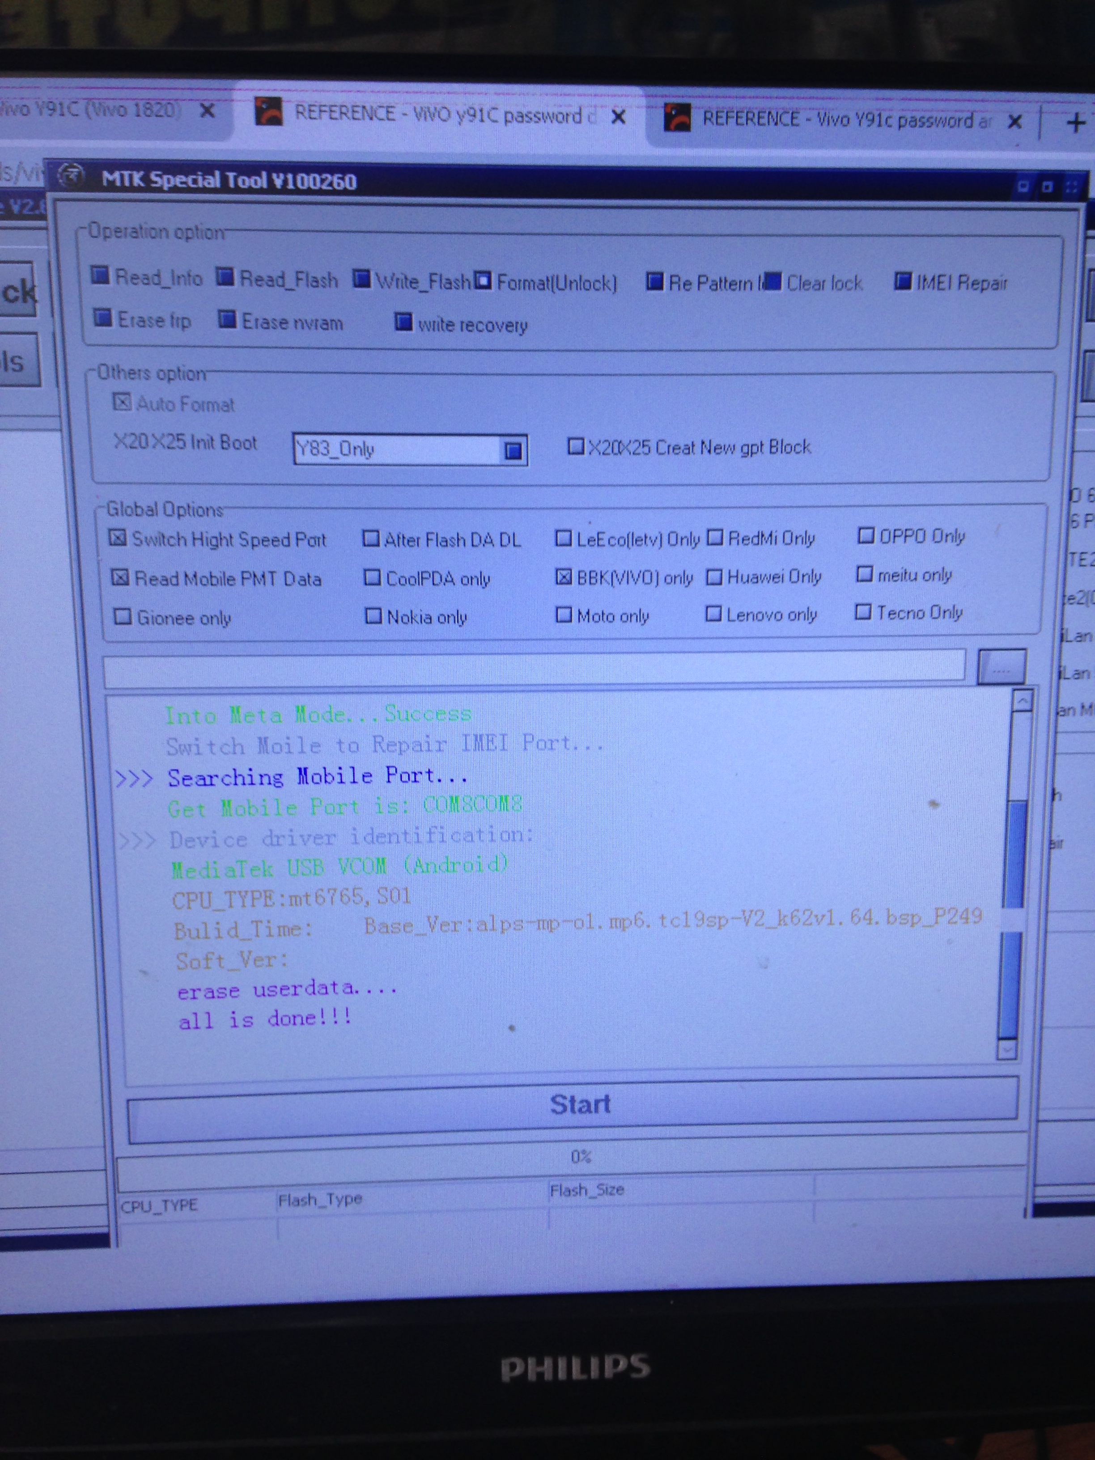This screenshot has width=1095, height=1460.
Task: Uncheck Switch Hight Speed Port
Action: pos(118,537)
